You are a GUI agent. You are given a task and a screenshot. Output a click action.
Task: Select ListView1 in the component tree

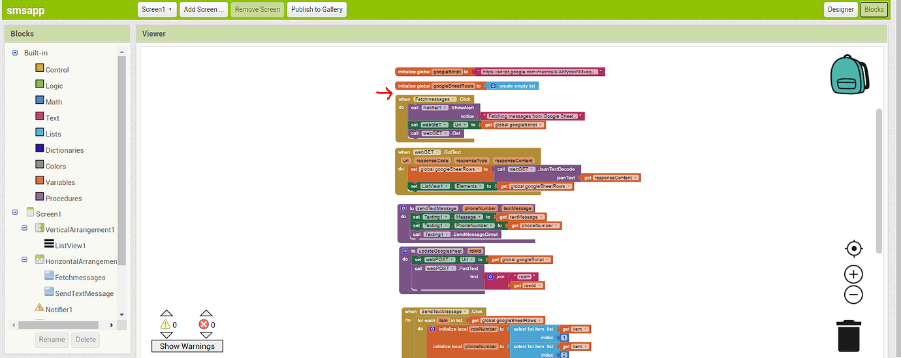pos(69,246)
